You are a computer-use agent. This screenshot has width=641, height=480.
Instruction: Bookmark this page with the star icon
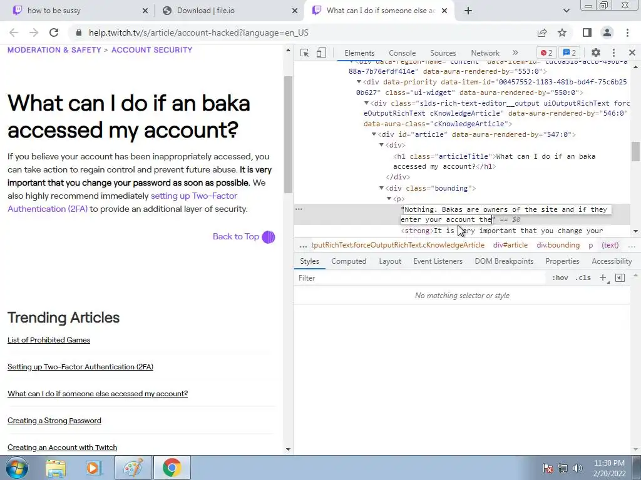(562, 32)
